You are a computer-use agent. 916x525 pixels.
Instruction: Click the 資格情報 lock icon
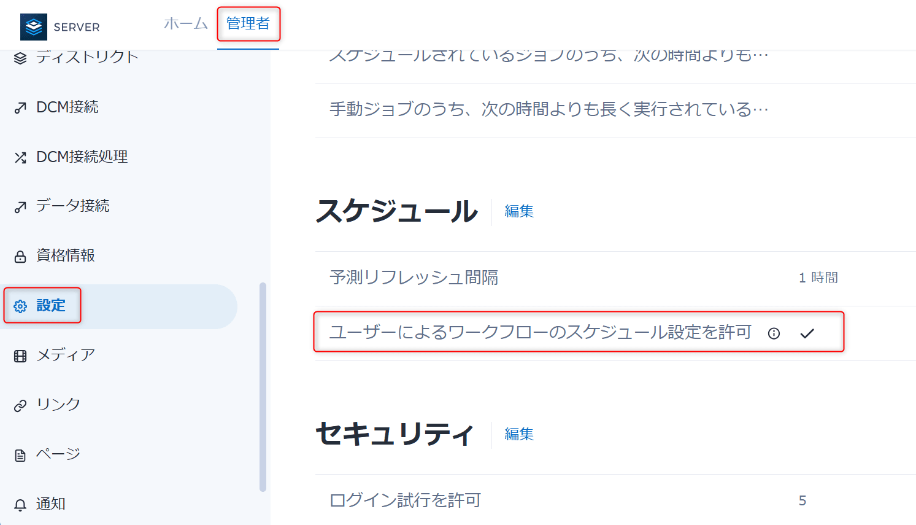tap(20, 257)
